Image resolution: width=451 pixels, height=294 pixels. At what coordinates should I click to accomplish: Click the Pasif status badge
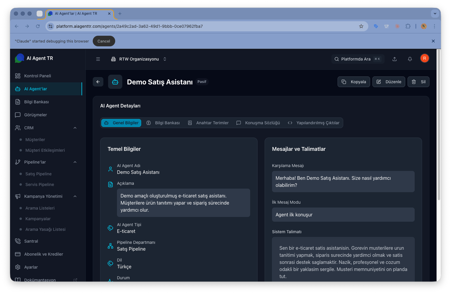pyautogui.click(x=202, y=82)
